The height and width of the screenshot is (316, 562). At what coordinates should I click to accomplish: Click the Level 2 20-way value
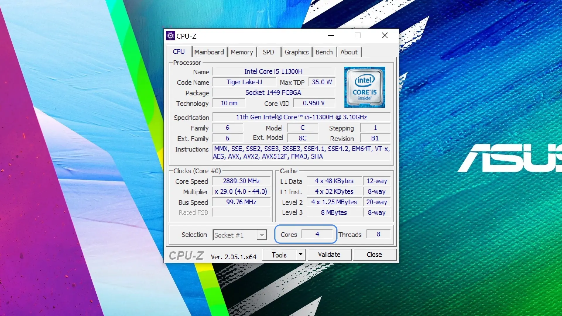coord(377,202)
